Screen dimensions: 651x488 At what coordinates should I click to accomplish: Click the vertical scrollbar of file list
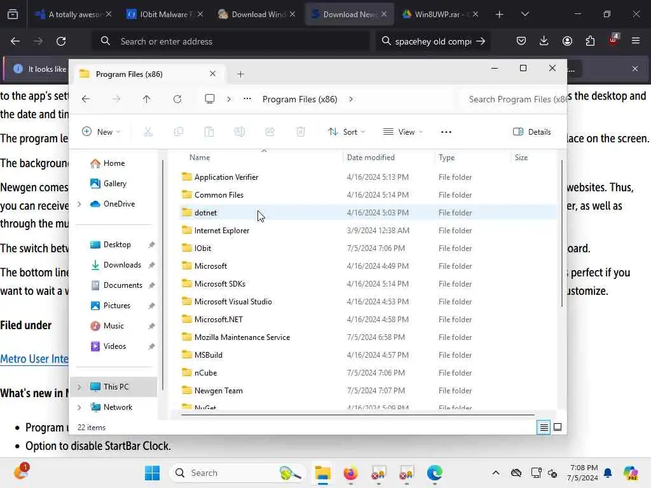click(x=562, y=233)
